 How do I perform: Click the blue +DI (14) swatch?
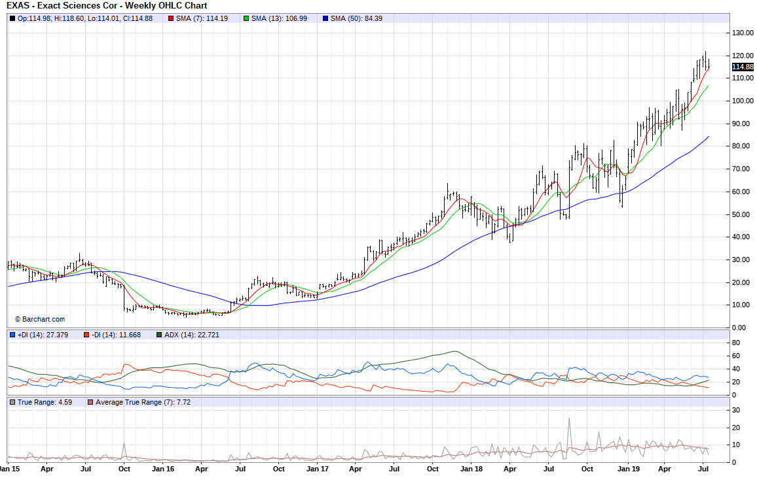tap(12, 335)
